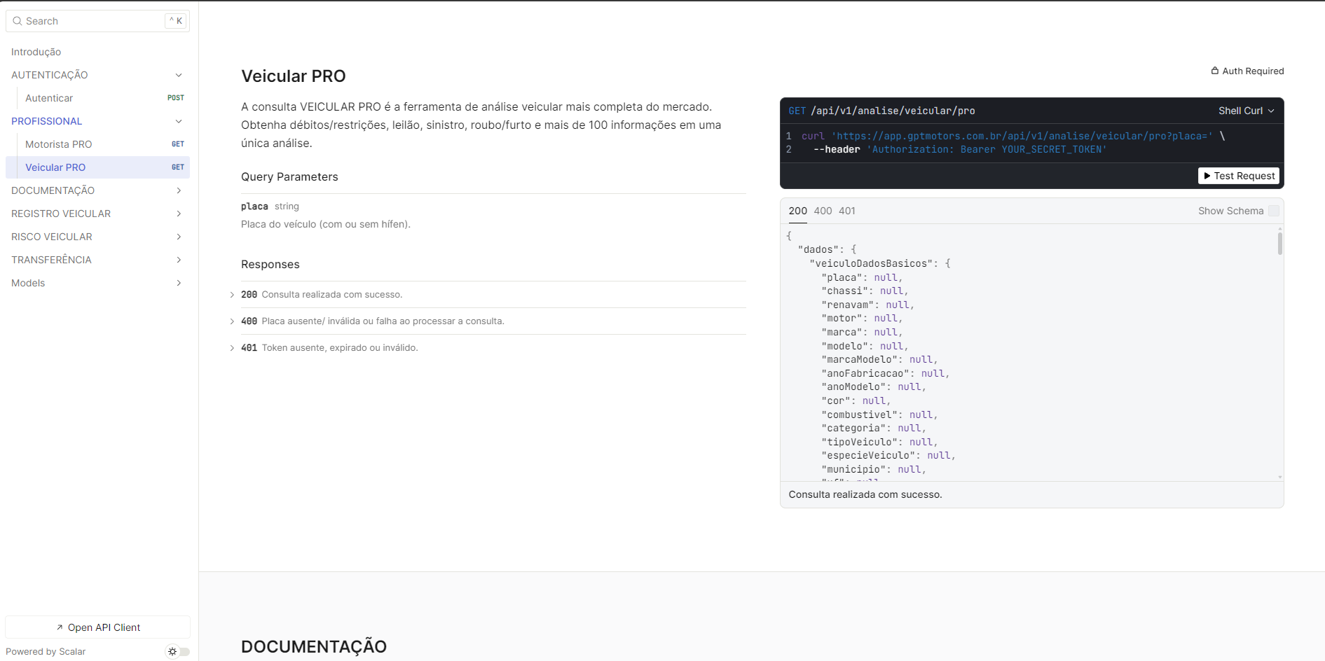This screenshot has height=661, width=1325.
Task: Click the Authorization header code line
Action: point(960,150)
